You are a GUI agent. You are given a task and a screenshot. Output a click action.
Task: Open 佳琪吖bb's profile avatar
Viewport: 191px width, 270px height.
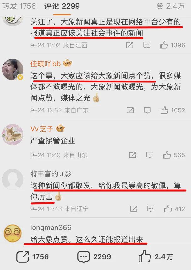pos(13,70)
